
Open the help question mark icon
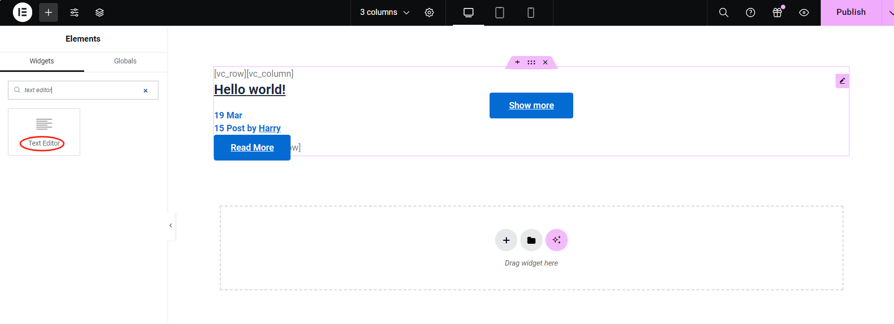click(750, 12)
